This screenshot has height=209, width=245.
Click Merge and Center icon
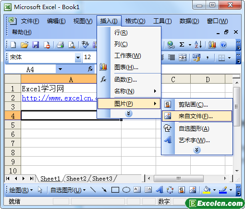[183, 57]
